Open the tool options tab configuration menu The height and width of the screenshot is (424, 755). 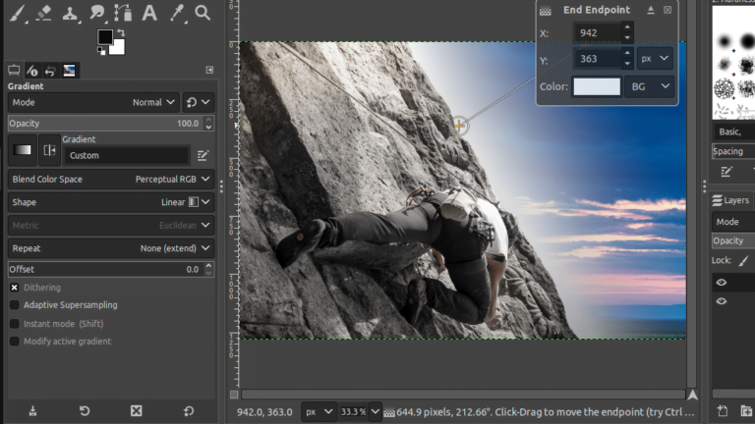(x=209, y=71)
